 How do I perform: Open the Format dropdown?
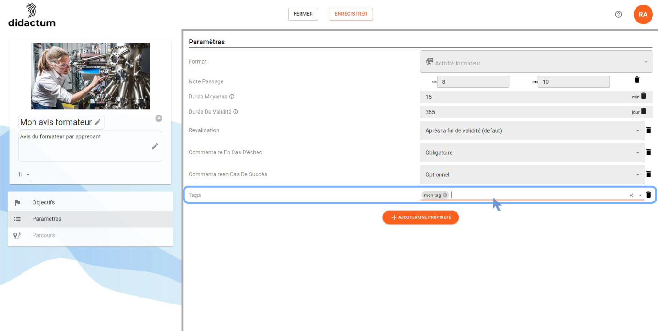point(536,62)
